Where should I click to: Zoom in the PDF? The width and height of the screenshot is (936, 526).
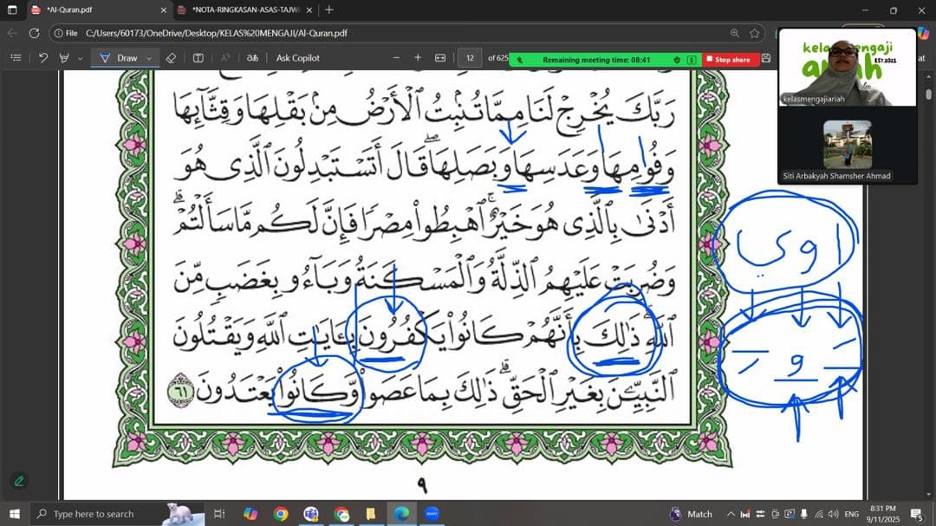[418, 58]
